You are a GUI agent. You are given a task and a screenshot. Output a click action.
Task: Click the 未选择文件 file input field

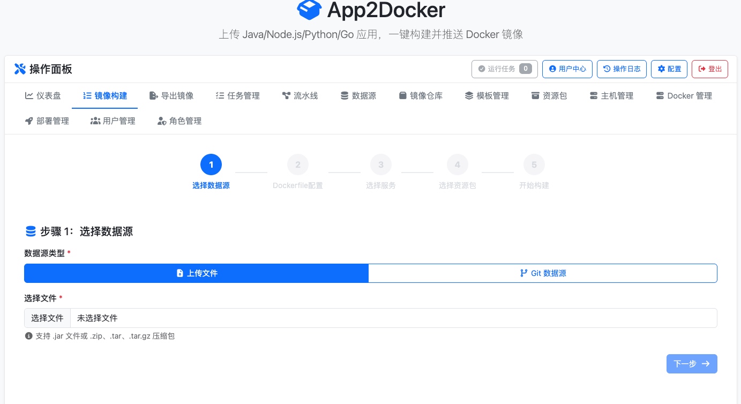371,318
